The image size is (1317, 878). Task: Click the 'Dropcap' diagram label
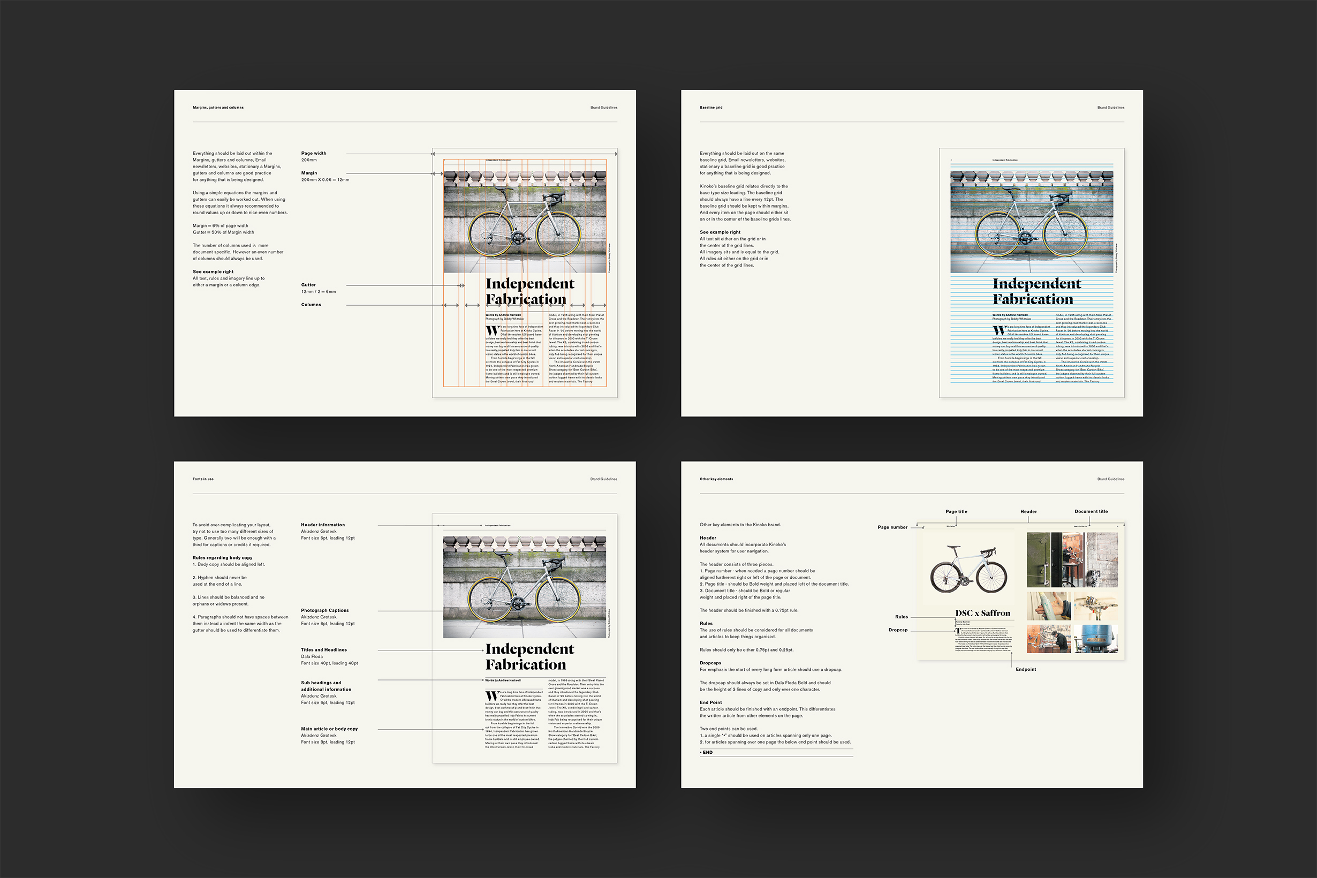click(x=898, y=630)
